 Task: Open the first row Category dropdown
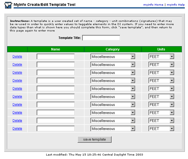(113, 56)
